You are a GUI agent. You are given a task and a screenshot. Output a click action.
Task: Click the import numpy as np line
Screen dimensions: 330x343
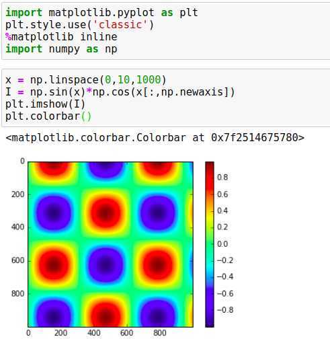61,49
